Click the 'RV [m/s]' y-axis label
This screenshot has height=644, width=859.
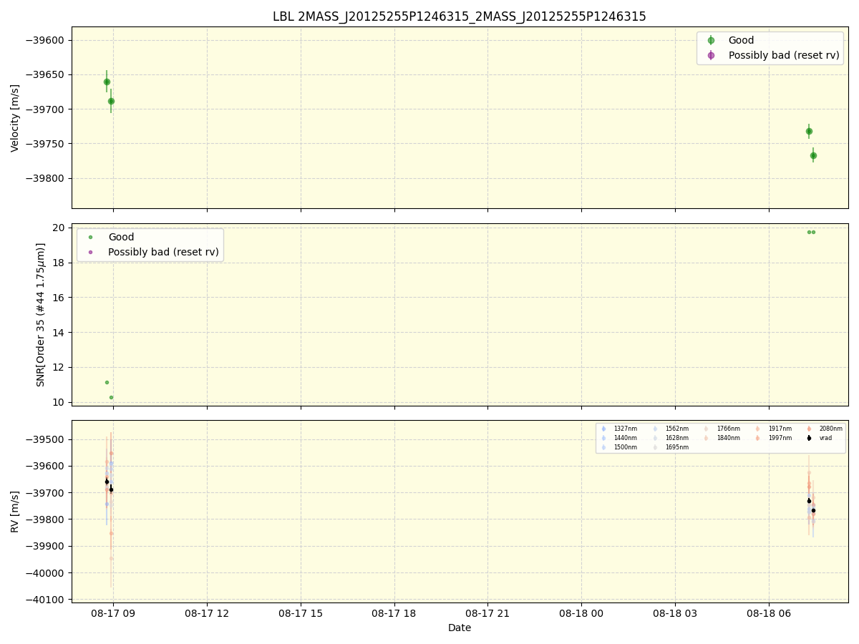coord(15,511)
